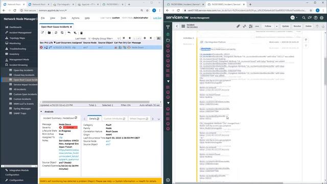
Task: Select Open Key Incidents in NNMi sidebar
Action: (24, 71)
